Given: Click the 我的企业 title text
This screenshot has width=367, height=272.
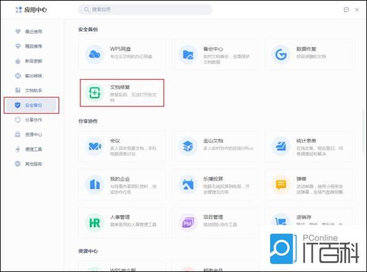Looking at the screenshot, I should (x=120, y=179).
